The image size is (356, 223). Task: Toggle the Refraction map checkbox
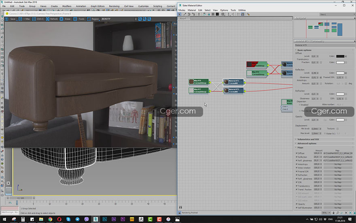point(297,175)
